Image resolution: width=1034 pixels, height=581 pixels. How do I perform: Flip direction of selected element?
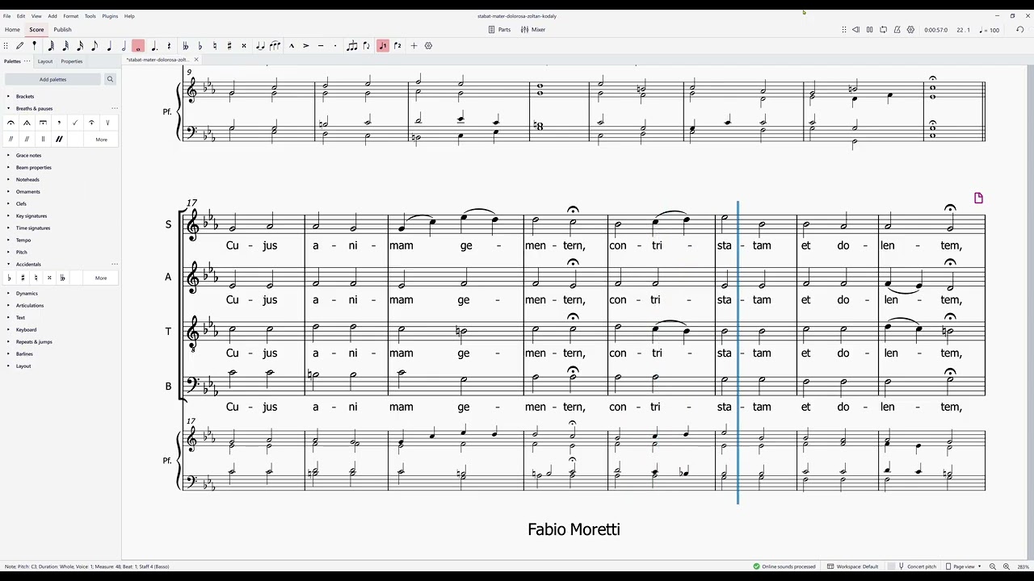(366, 46)
